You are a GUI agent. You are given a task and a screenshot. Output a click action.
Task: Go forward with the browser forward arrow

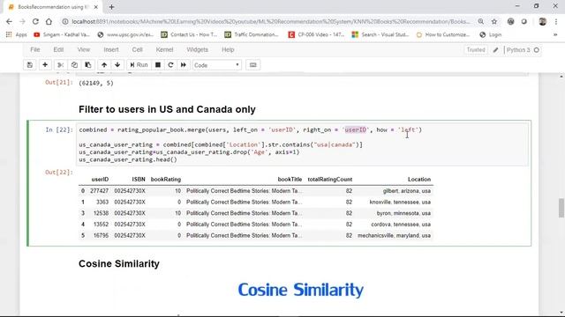pyautogui.click(x=22, y=21)
